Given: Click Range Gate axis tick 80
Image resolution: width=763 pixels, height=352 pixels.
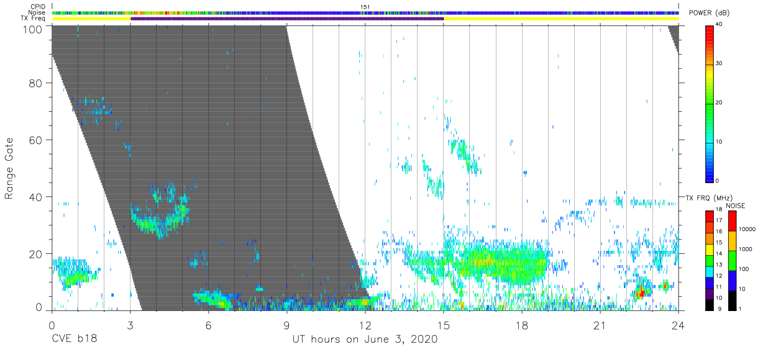Looking at the screenshot, I should tap(37, 83).
